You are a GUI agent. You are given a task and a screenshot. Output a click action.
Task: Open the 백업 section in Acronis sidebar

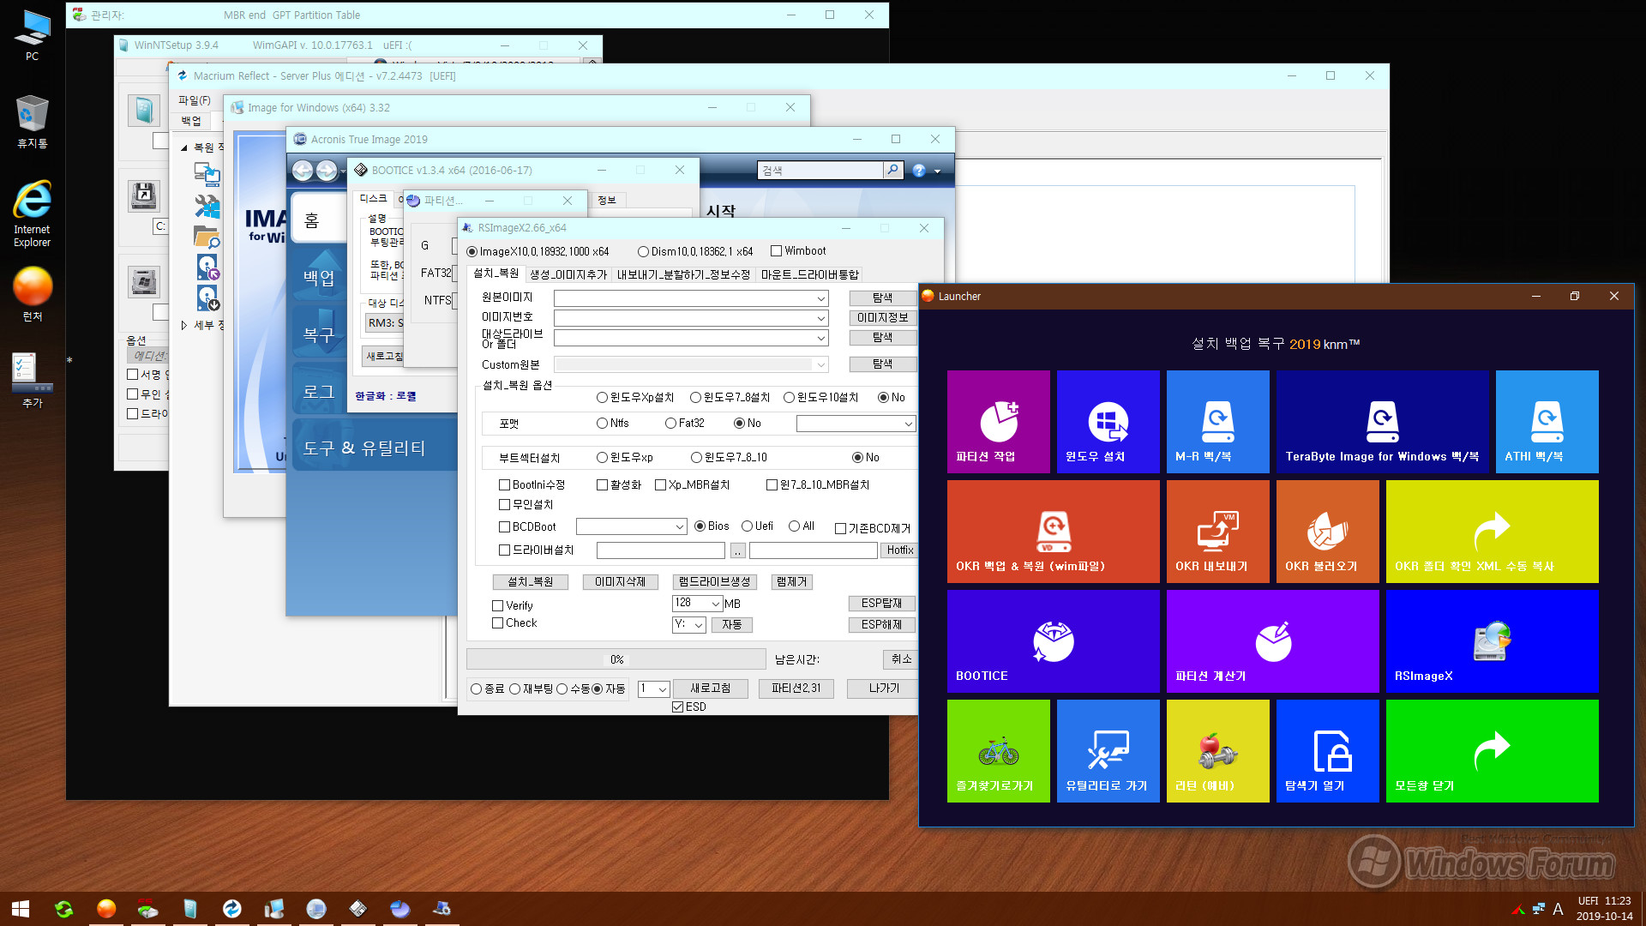click(x=319, y=277)
